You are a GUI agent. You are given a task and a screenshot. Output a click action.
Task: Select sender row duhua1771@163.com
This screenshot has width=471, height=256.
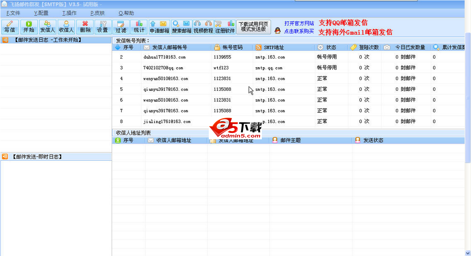tap(289, 57)
